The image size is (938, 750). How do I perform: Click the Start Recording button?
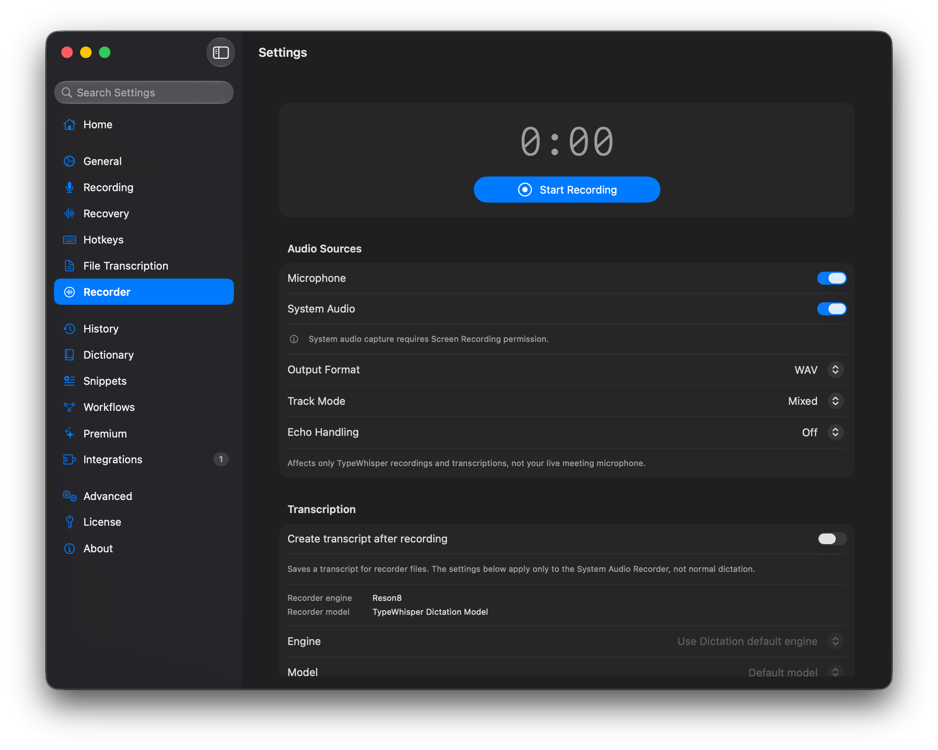(566, 190)
